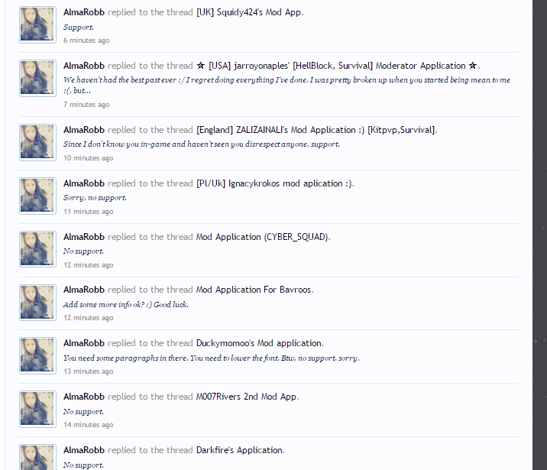Open Mod Application (CYBER_SQUAD) thread

262,237
